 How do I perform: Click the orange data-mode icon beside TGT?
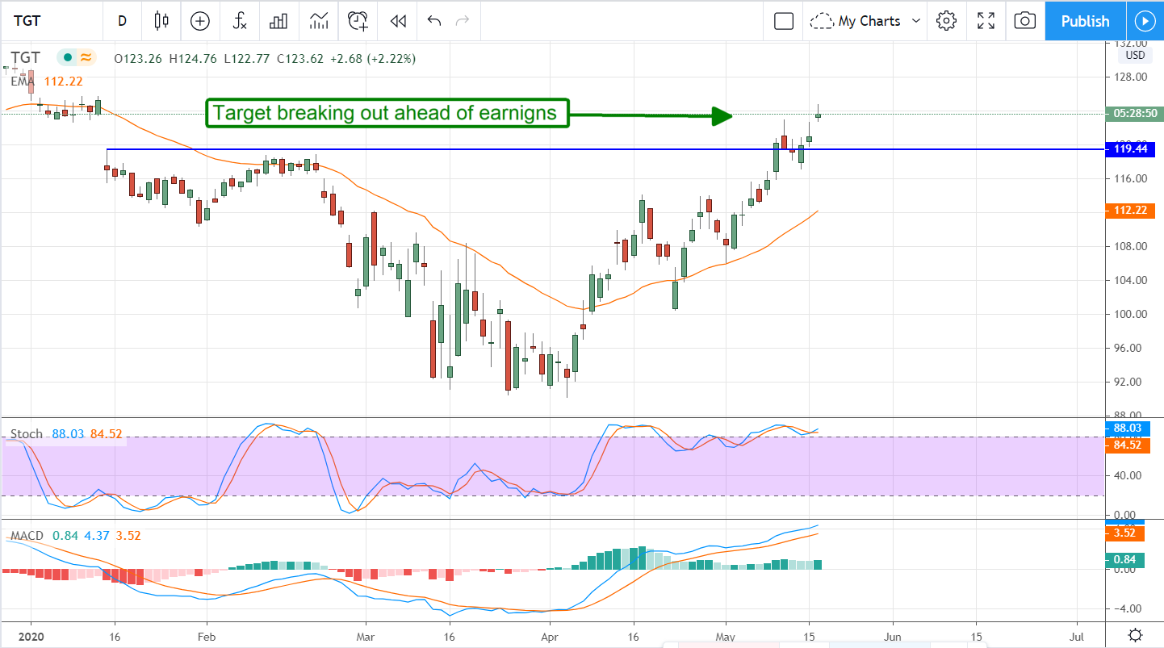point(86,57)
